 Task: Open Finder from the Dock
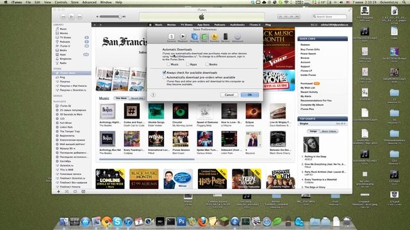pyautogui.click(x=64, y=222)
